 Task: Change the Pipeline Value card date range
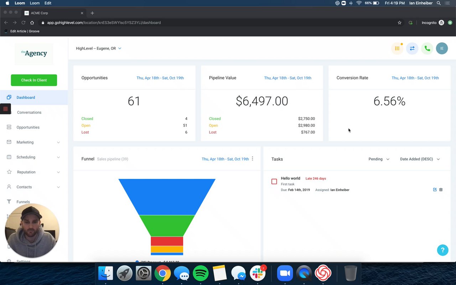coord(288,78)
